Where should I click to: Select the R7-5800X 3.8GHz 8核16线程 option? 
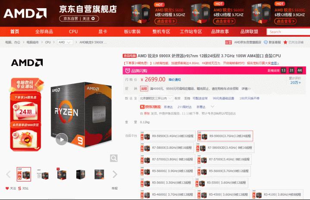click(x=167, y=147)
